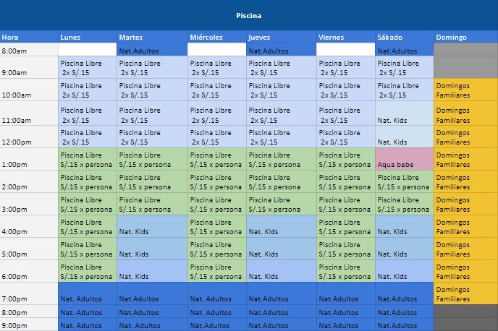Select Miércoles 2:00pm Piscina Libre cell
Screen dimensions: 498x331
coord(217,181)
